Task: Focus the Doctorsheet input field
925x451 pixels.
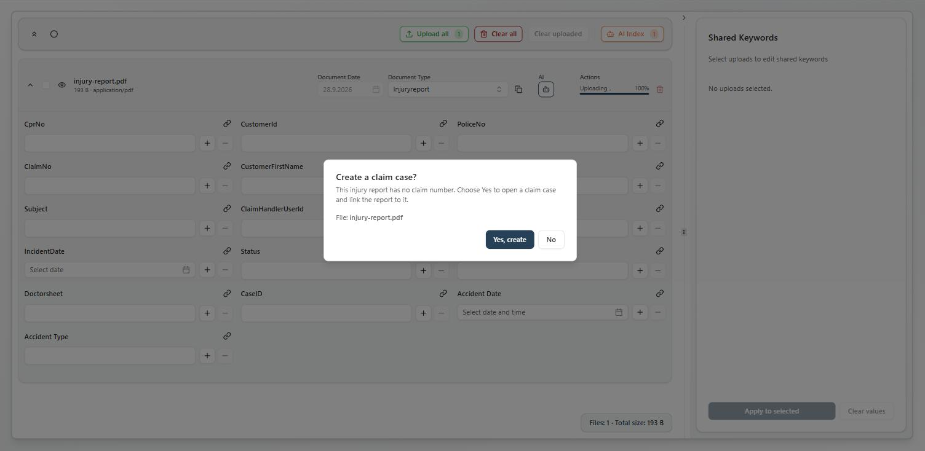Action: pyautogui.click(x=110, y=313)
